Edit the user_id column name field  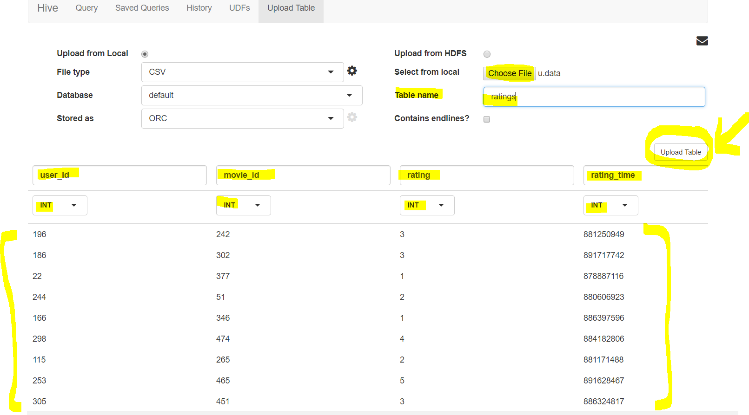pos(119,175)
